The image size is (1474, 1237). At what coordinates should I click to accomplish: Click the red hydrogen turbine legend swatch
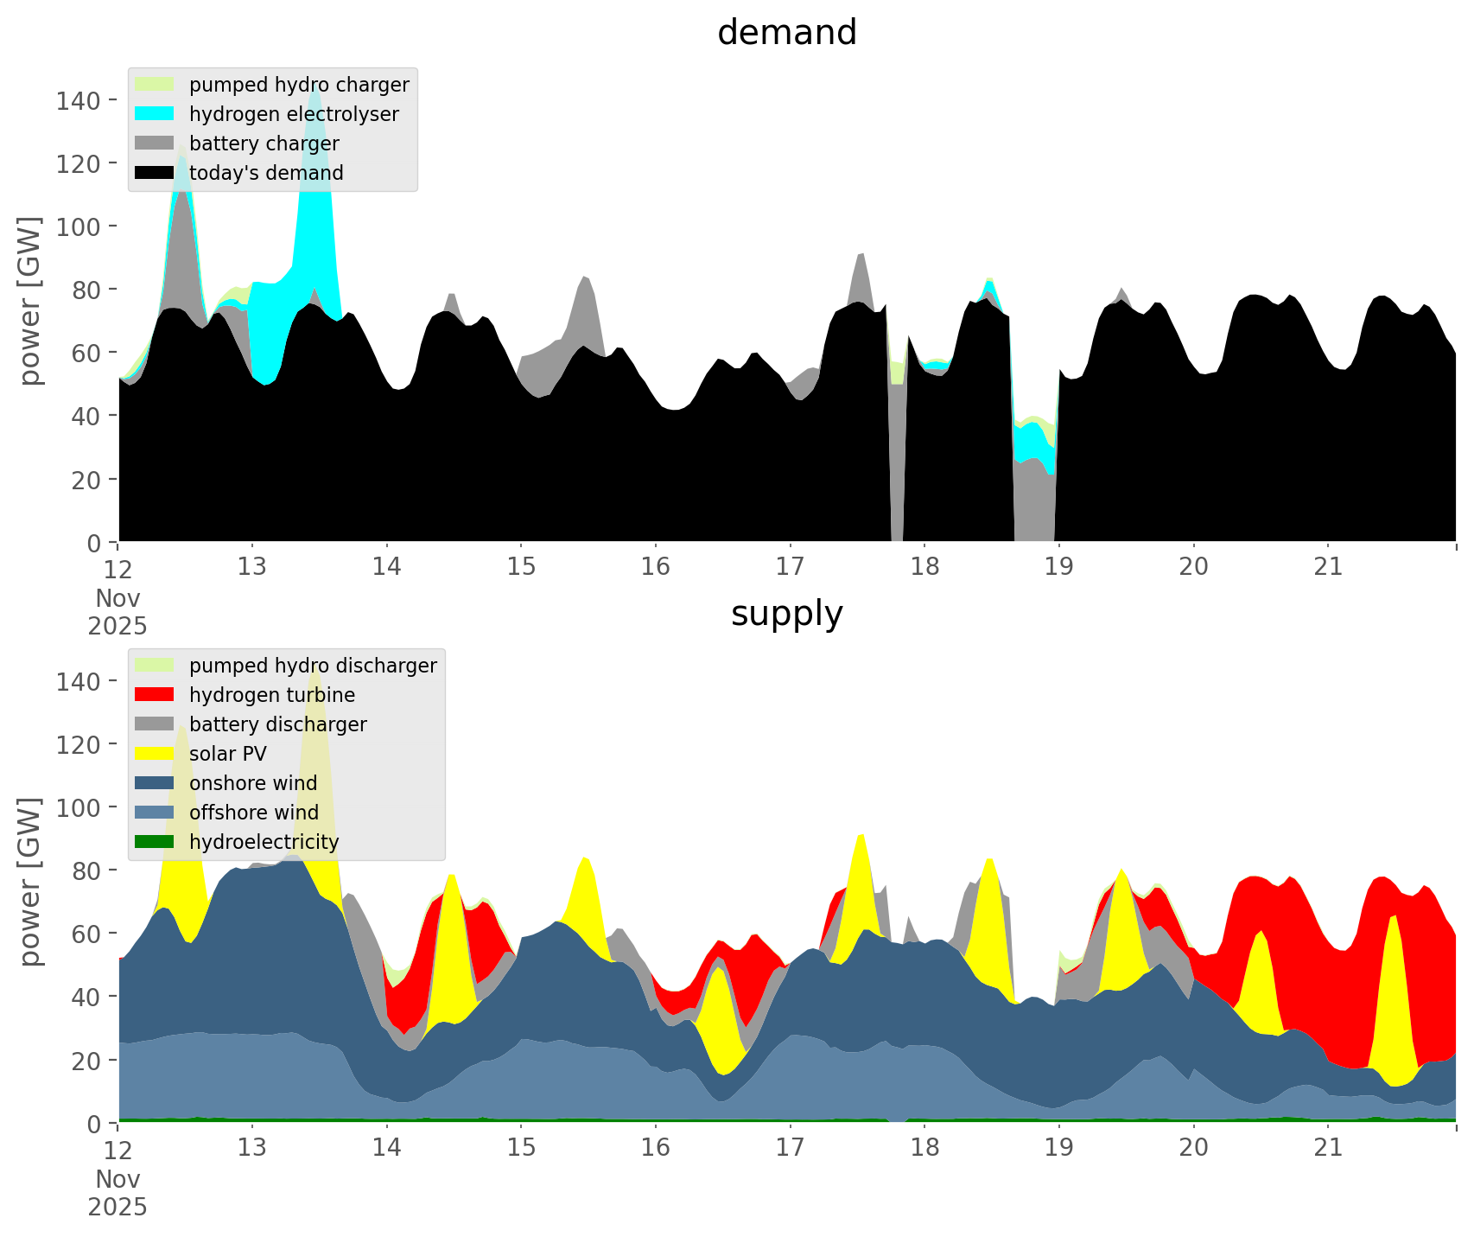[155, 695]
